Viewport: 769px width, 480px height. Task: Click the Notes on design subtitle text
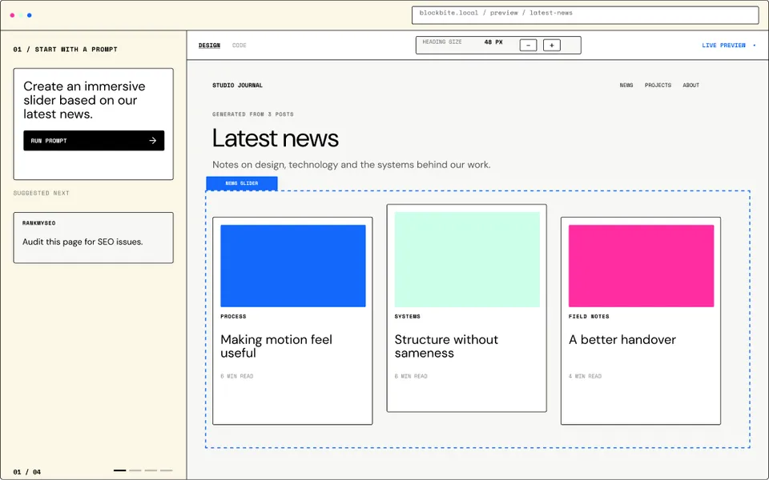click(x=351, y=165)
